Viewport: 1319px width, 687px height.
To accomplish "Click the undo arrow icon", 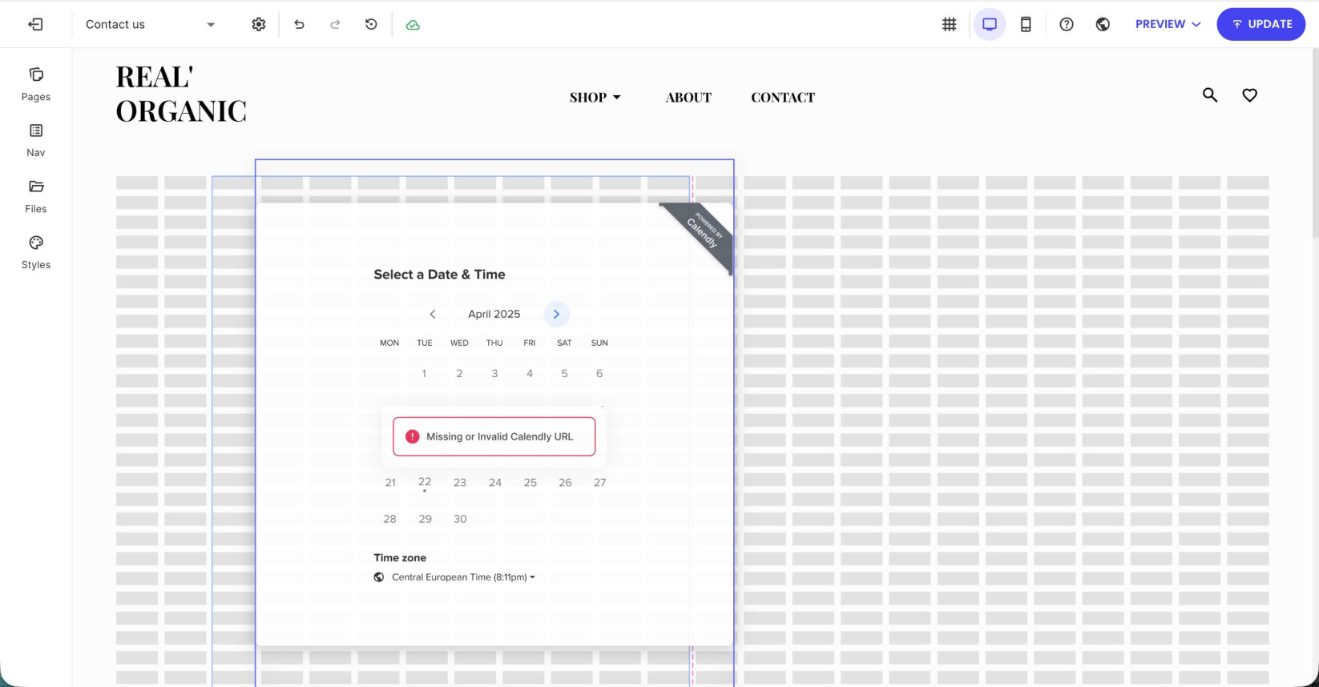I will (299, 24).
